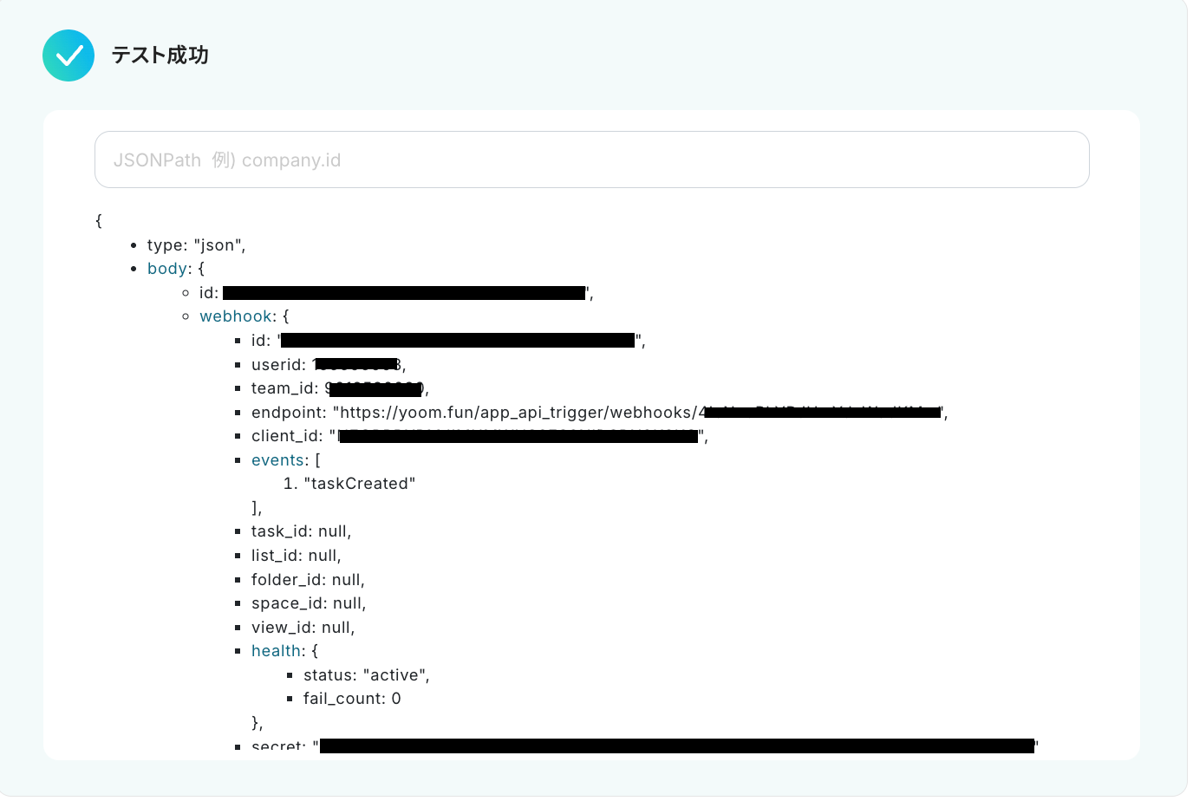This screenshot has width=1193, height=801.
Task: Select the list_id: null row
Action: pos(296,556)
